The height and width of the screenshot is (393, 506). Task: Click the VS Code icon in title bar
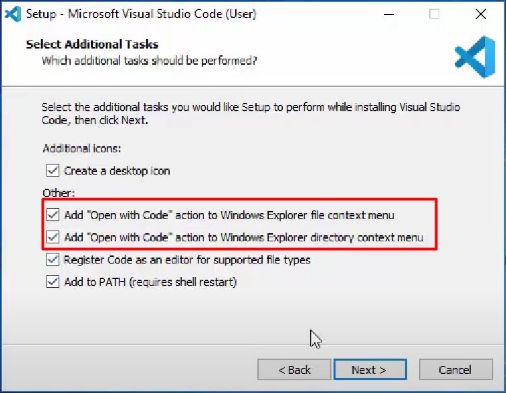[12, 13]
